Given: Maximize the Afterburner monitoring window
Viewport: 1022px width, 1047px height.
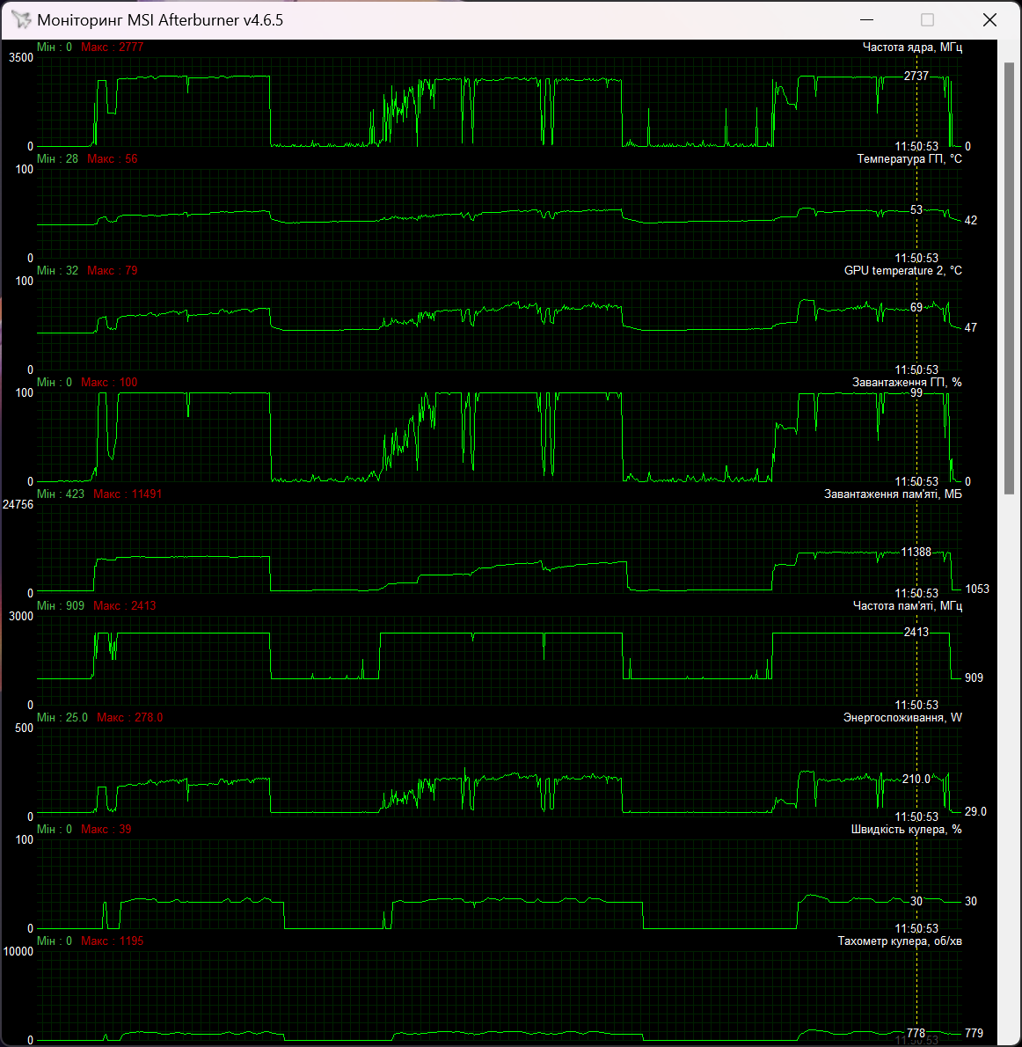Looking at the screenshot, I should click(x=927, y=20).
